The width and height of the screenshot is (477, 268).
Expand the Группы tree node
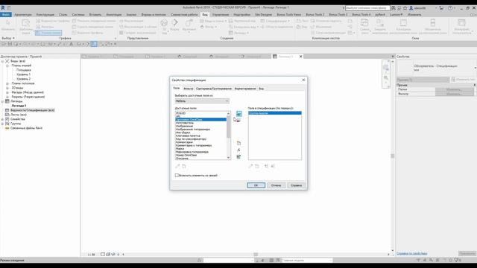coord(2,124)
